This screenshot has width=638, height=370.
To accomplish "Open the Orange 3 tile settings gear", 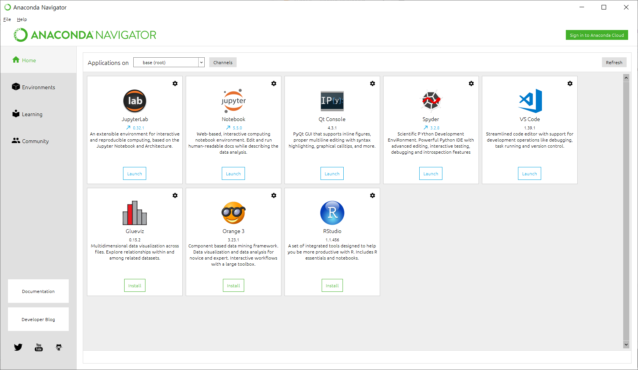I will 274,195.
